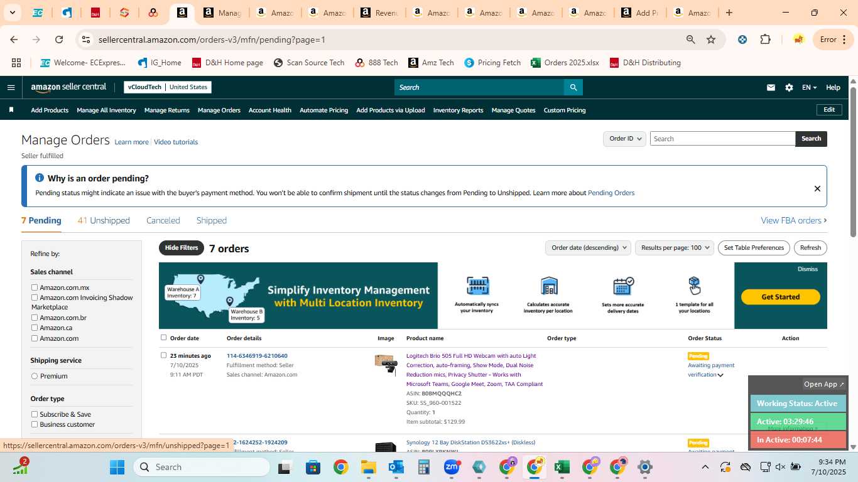
Task: Check the Business customer order type
Action: (35, 424)
